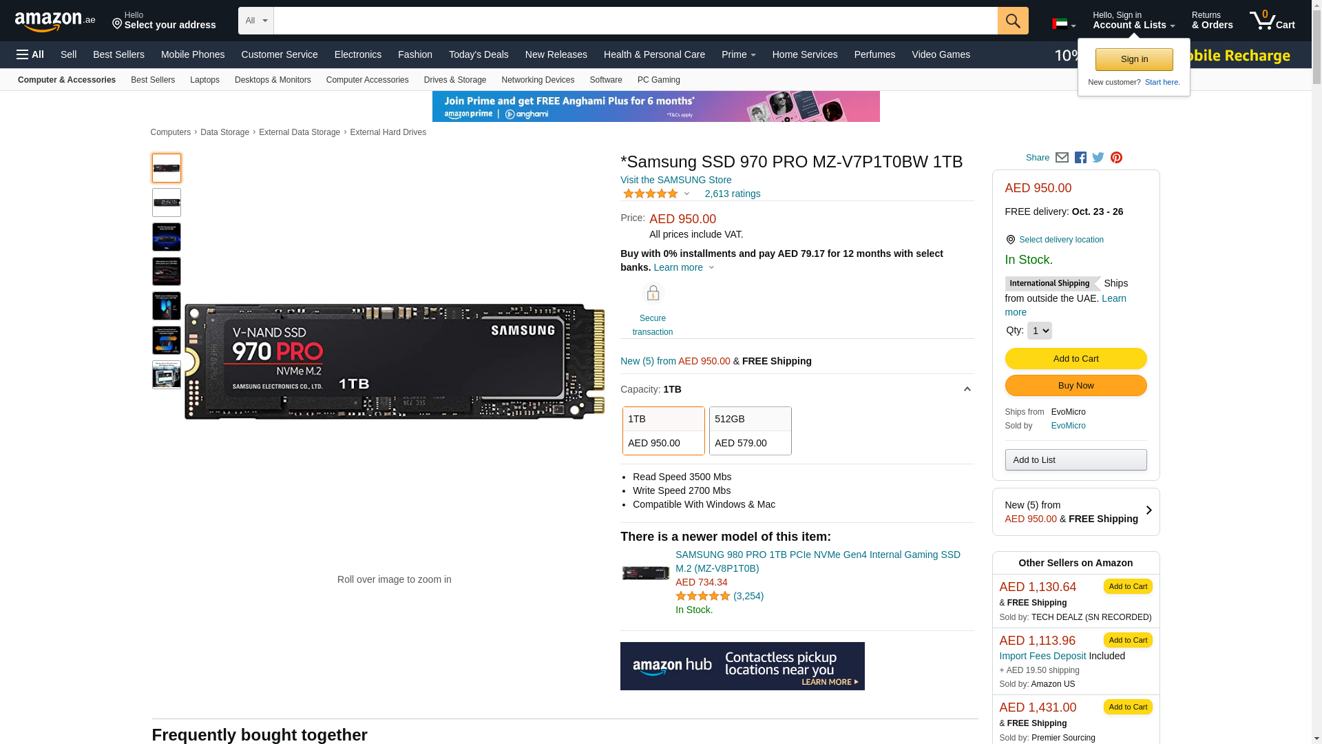The image size is (1322, 744).
Task: Visit the SAMSUNG Store link
Action: pyautogui.click(x=675, y=180)
